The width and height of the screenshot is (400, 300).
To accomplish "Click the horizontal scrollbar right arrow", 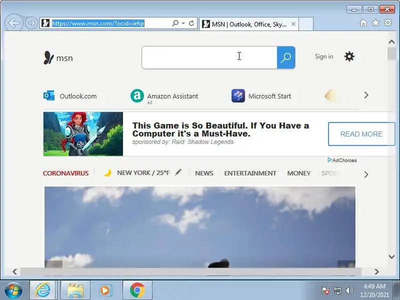I will click(376, 271).
